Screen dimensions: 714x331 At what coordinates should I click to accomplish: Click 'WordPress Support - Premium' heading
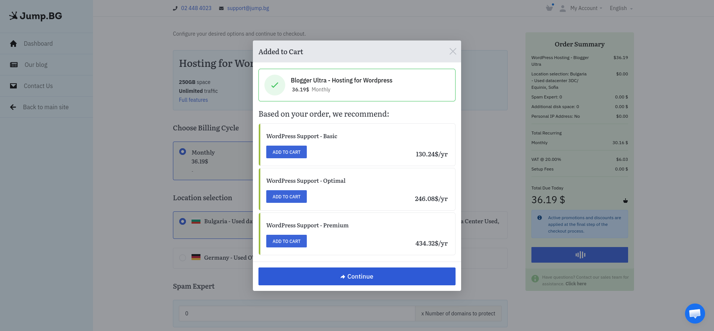coord(307,225)
